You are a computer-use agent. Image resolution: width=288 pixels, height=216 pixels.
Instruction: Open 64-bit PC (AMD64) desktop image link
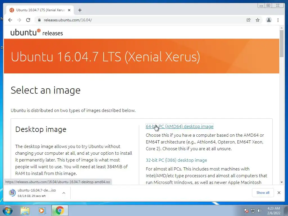(179, 127)
